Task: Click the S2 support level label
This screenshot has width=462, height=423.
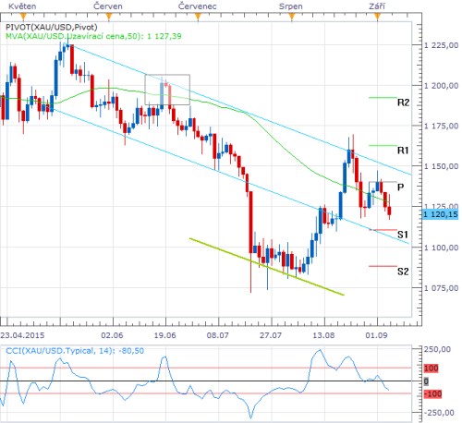Action: (x=403, y=272)
